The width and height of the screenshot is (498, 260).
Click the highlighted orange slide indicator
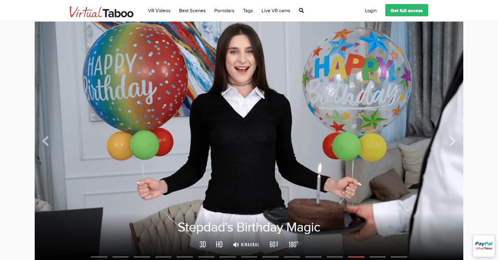pos(356,257)
